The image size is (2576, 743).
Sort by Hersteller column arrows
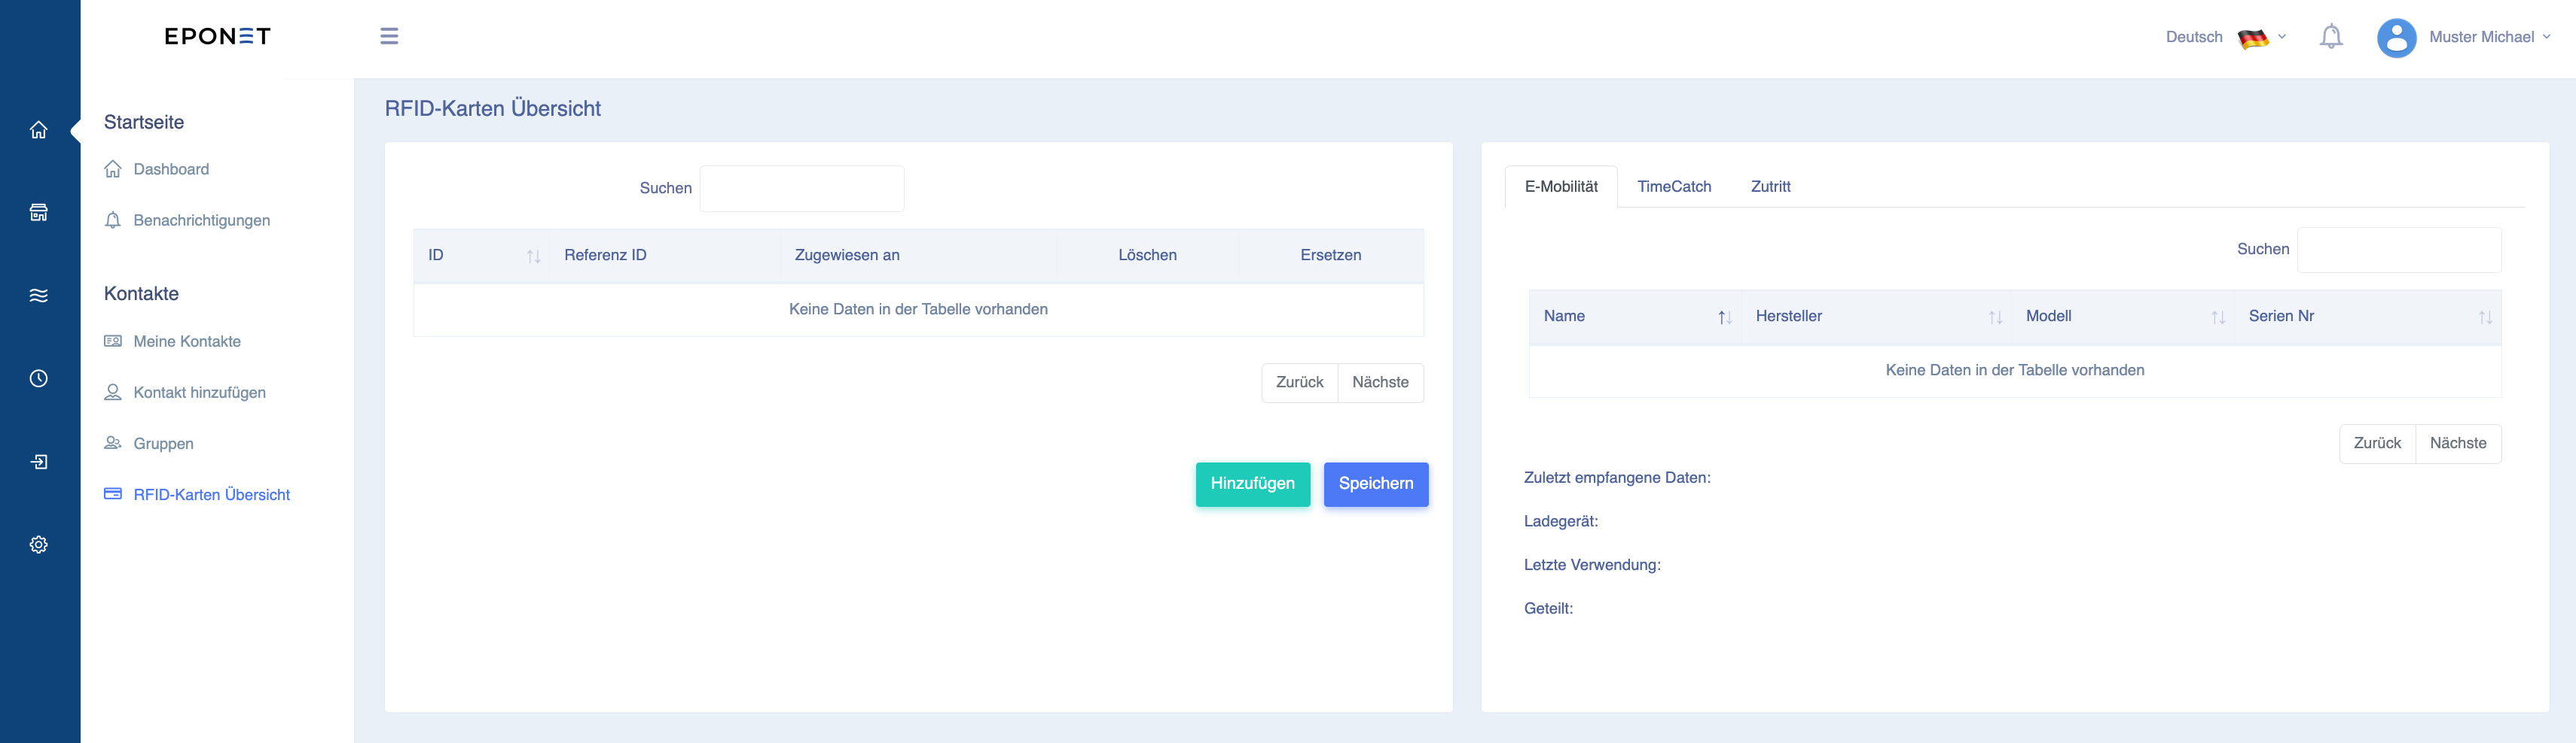(x=1995, y=317)
